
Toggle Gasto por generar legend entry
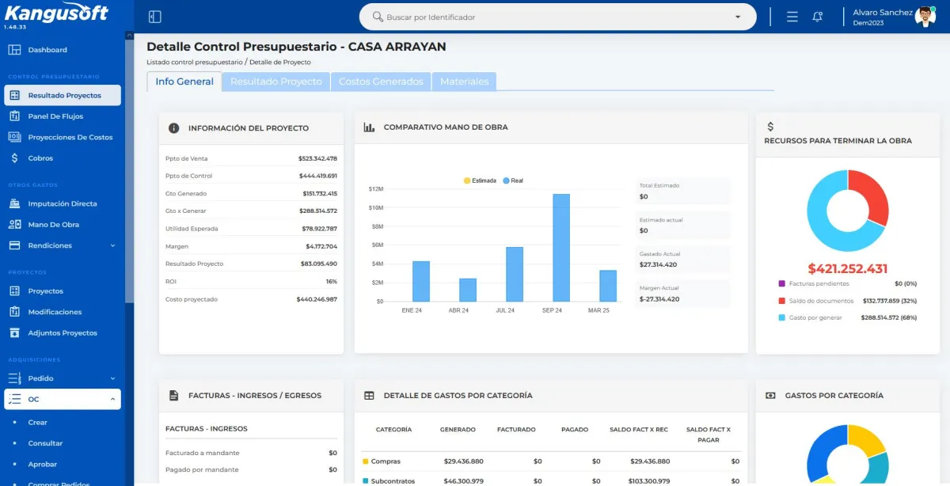(815, 317)
